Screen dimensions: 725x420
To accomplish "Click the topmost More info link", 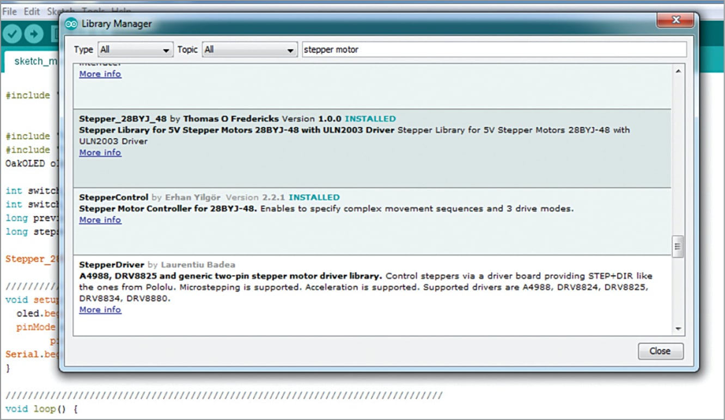I will click(x=100, y=74).
